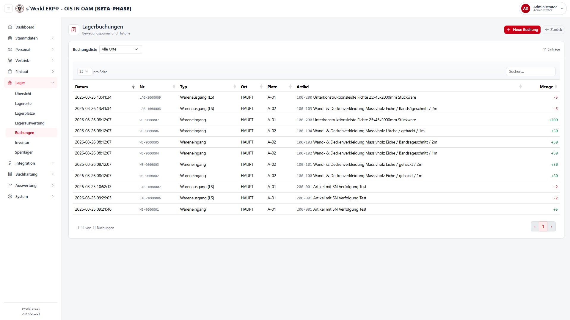570x320 pixels.
Task: Collapse the Lager menu chevron
Action: [53, 83]
